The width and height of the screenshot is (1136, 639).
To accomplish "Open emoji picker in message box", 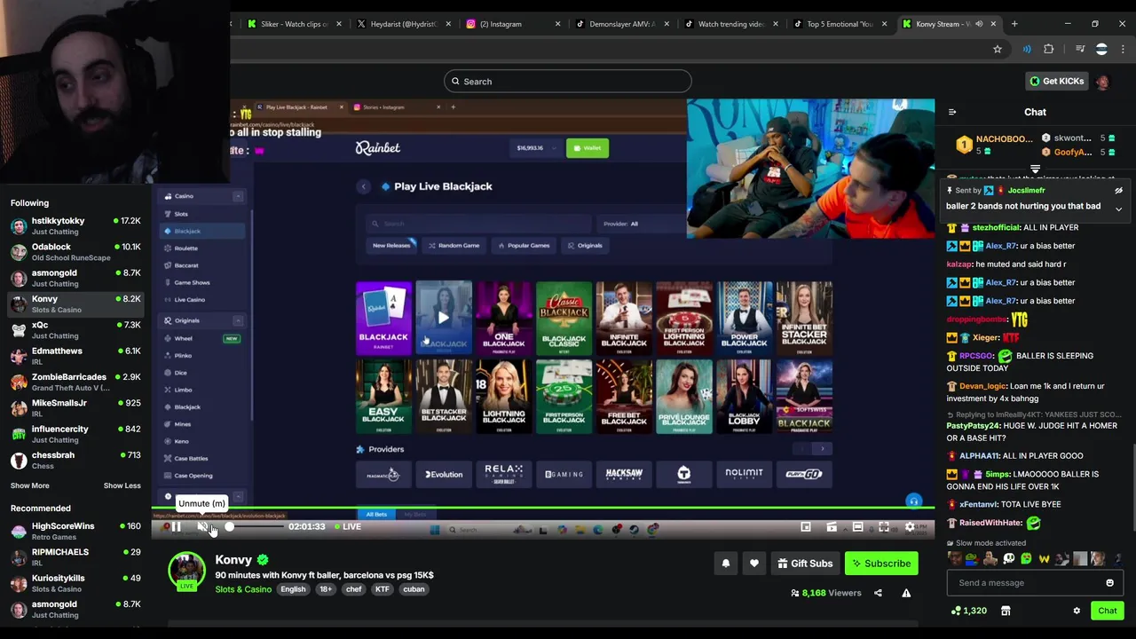I will click(x=1109, y=583).
